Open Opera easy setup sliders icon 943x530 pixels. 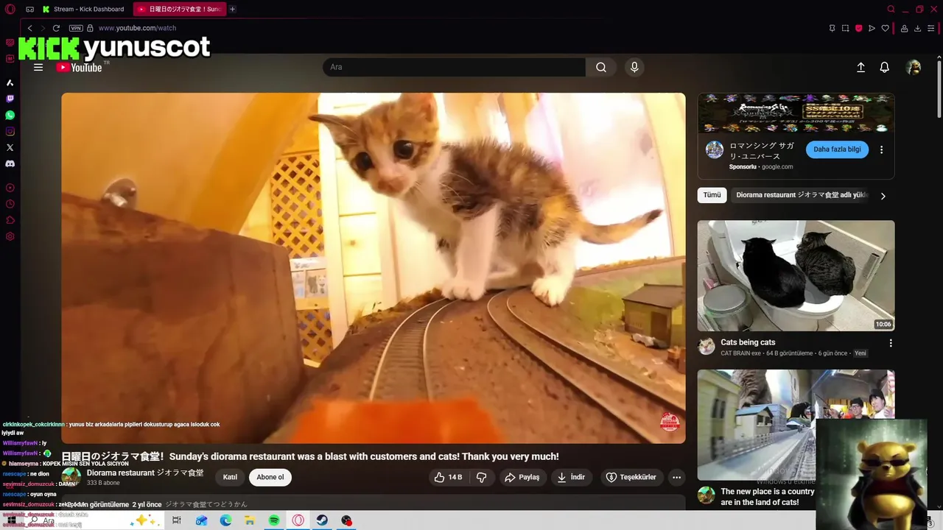click(930, 28)
